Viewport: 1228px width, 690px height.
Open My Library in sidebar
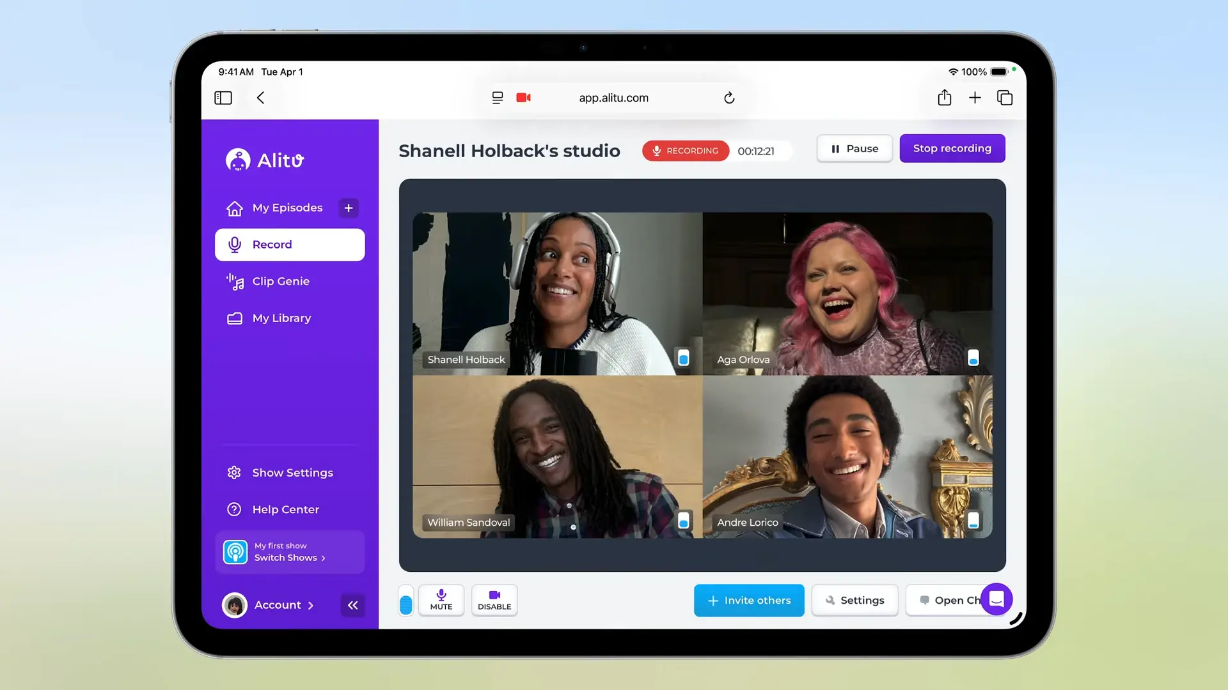coord(281,318)
